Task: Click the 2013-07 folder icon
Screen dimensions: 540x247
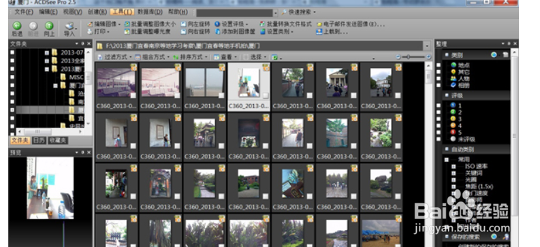Action: click(54, 52)
